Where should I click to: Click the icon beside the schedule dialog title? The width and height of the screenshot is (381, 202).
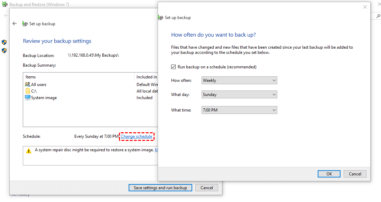point(160,18)
